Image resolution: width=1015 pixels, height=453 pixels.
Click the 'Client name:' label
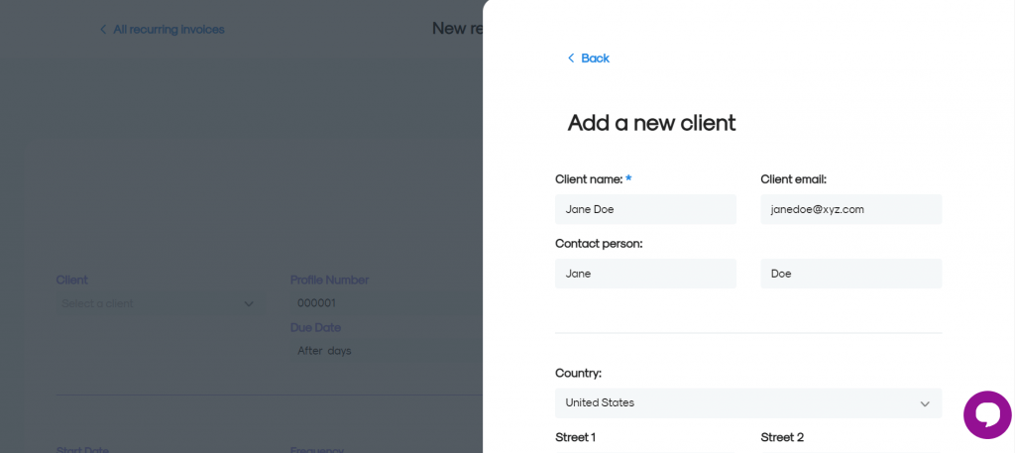point(589,179)
